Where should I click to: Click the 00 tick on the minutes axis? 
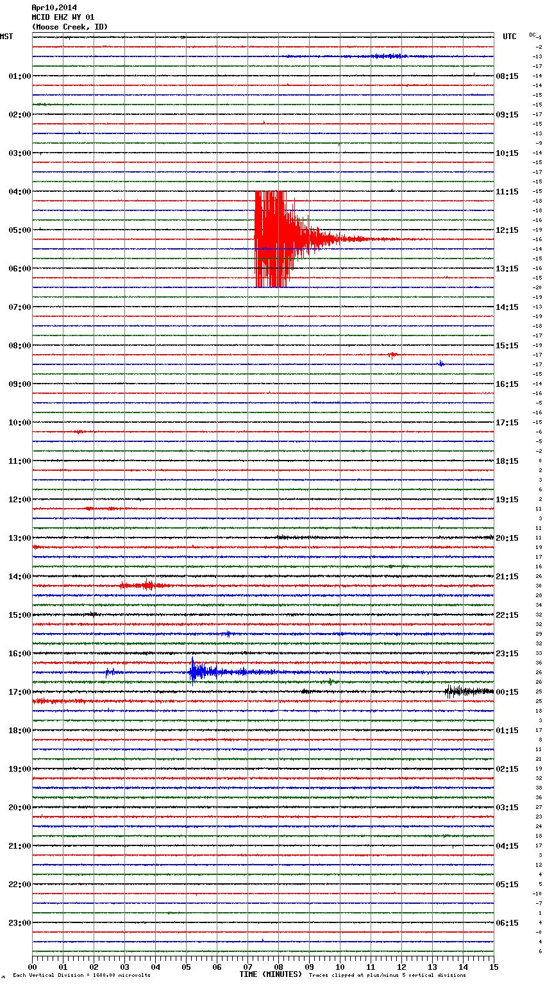pyautogui.click(x=32, y=967)
